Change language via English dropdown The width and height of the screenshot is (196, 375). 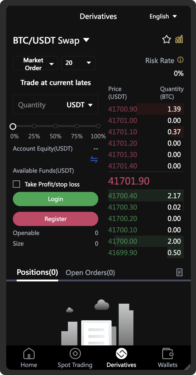pyautogui.click(x=163, y=17)
